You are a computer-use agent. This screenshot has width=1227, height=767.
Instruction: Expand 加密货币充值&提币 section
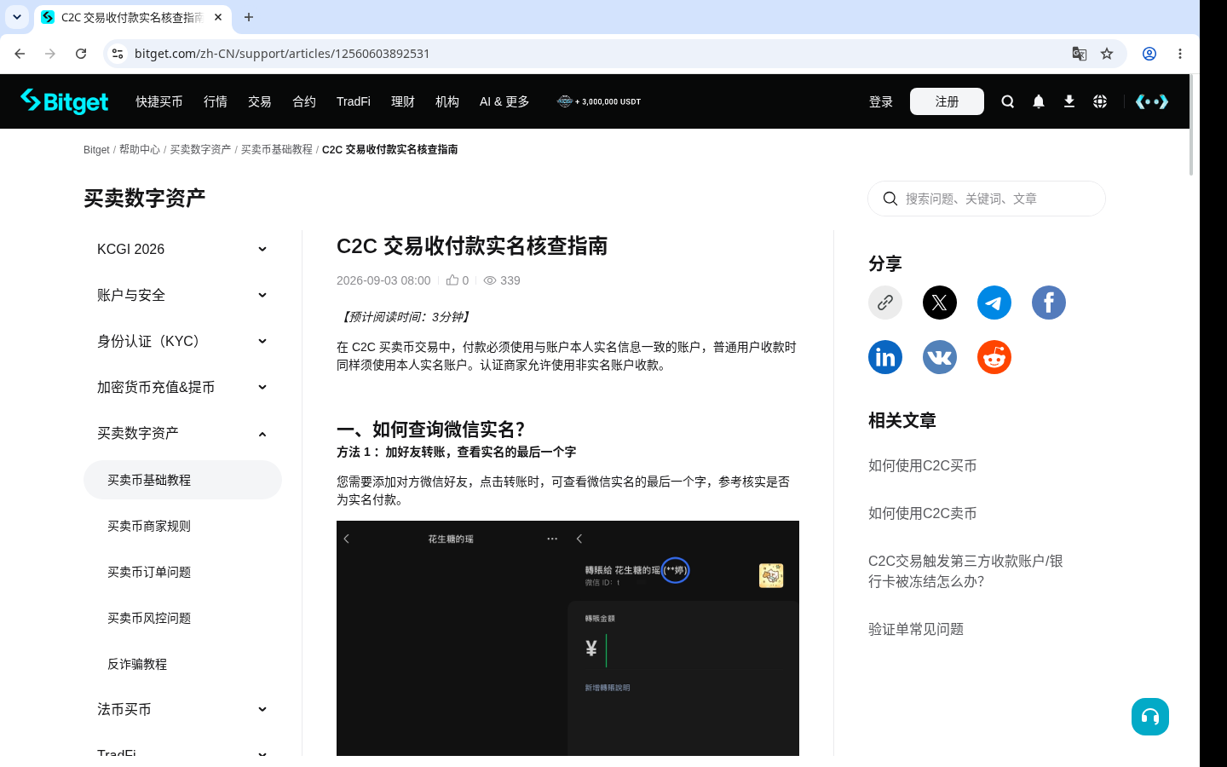[182, 387]
